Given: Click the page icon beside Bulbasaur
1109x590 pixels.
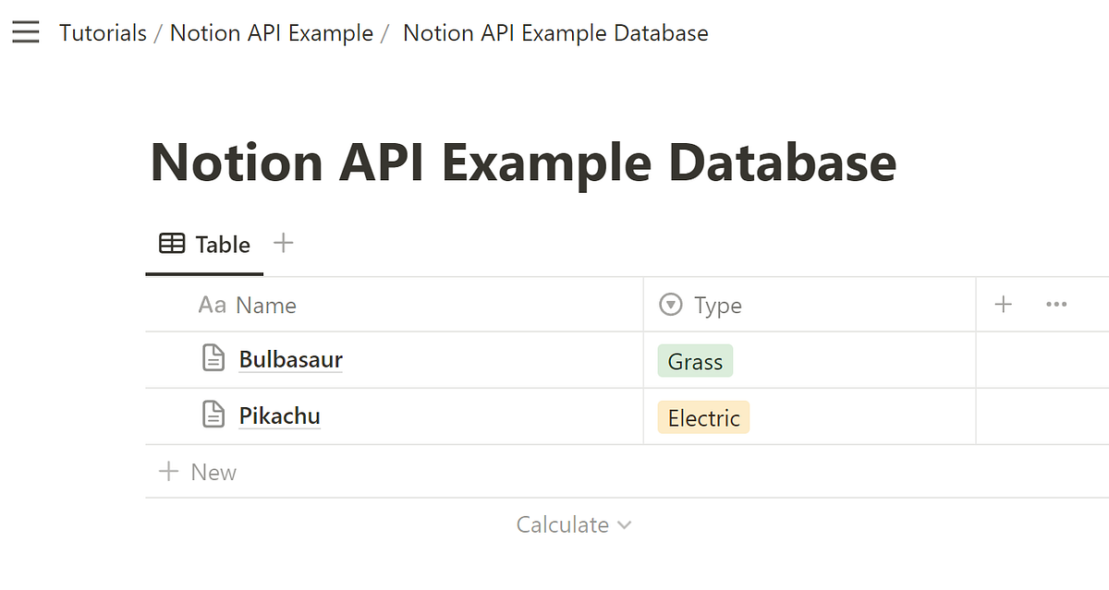Looking at the screenshot, I should coord(213,358).
